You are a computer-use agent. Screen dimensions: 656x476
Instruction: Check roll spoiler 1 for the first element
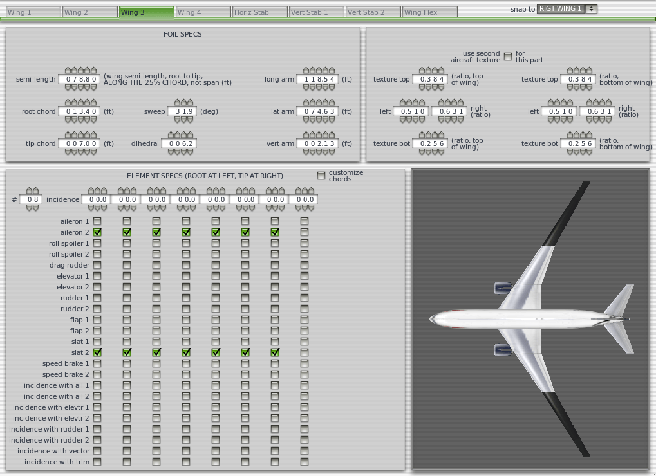tap(97, 243)
